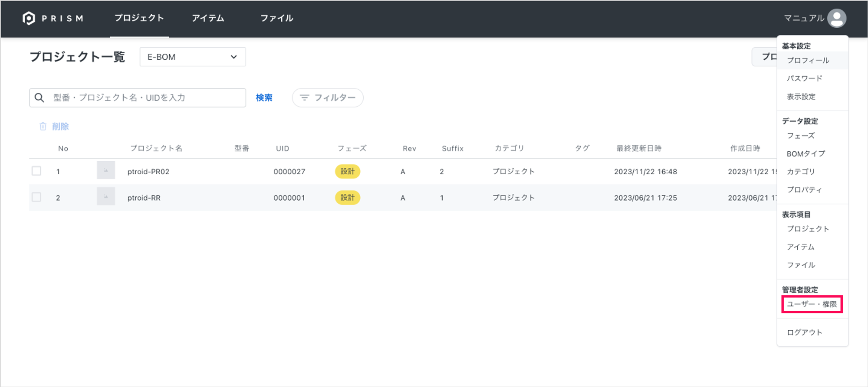Click the filter lines icon
Screen dimensions: 868x387
tap(304, 98)
